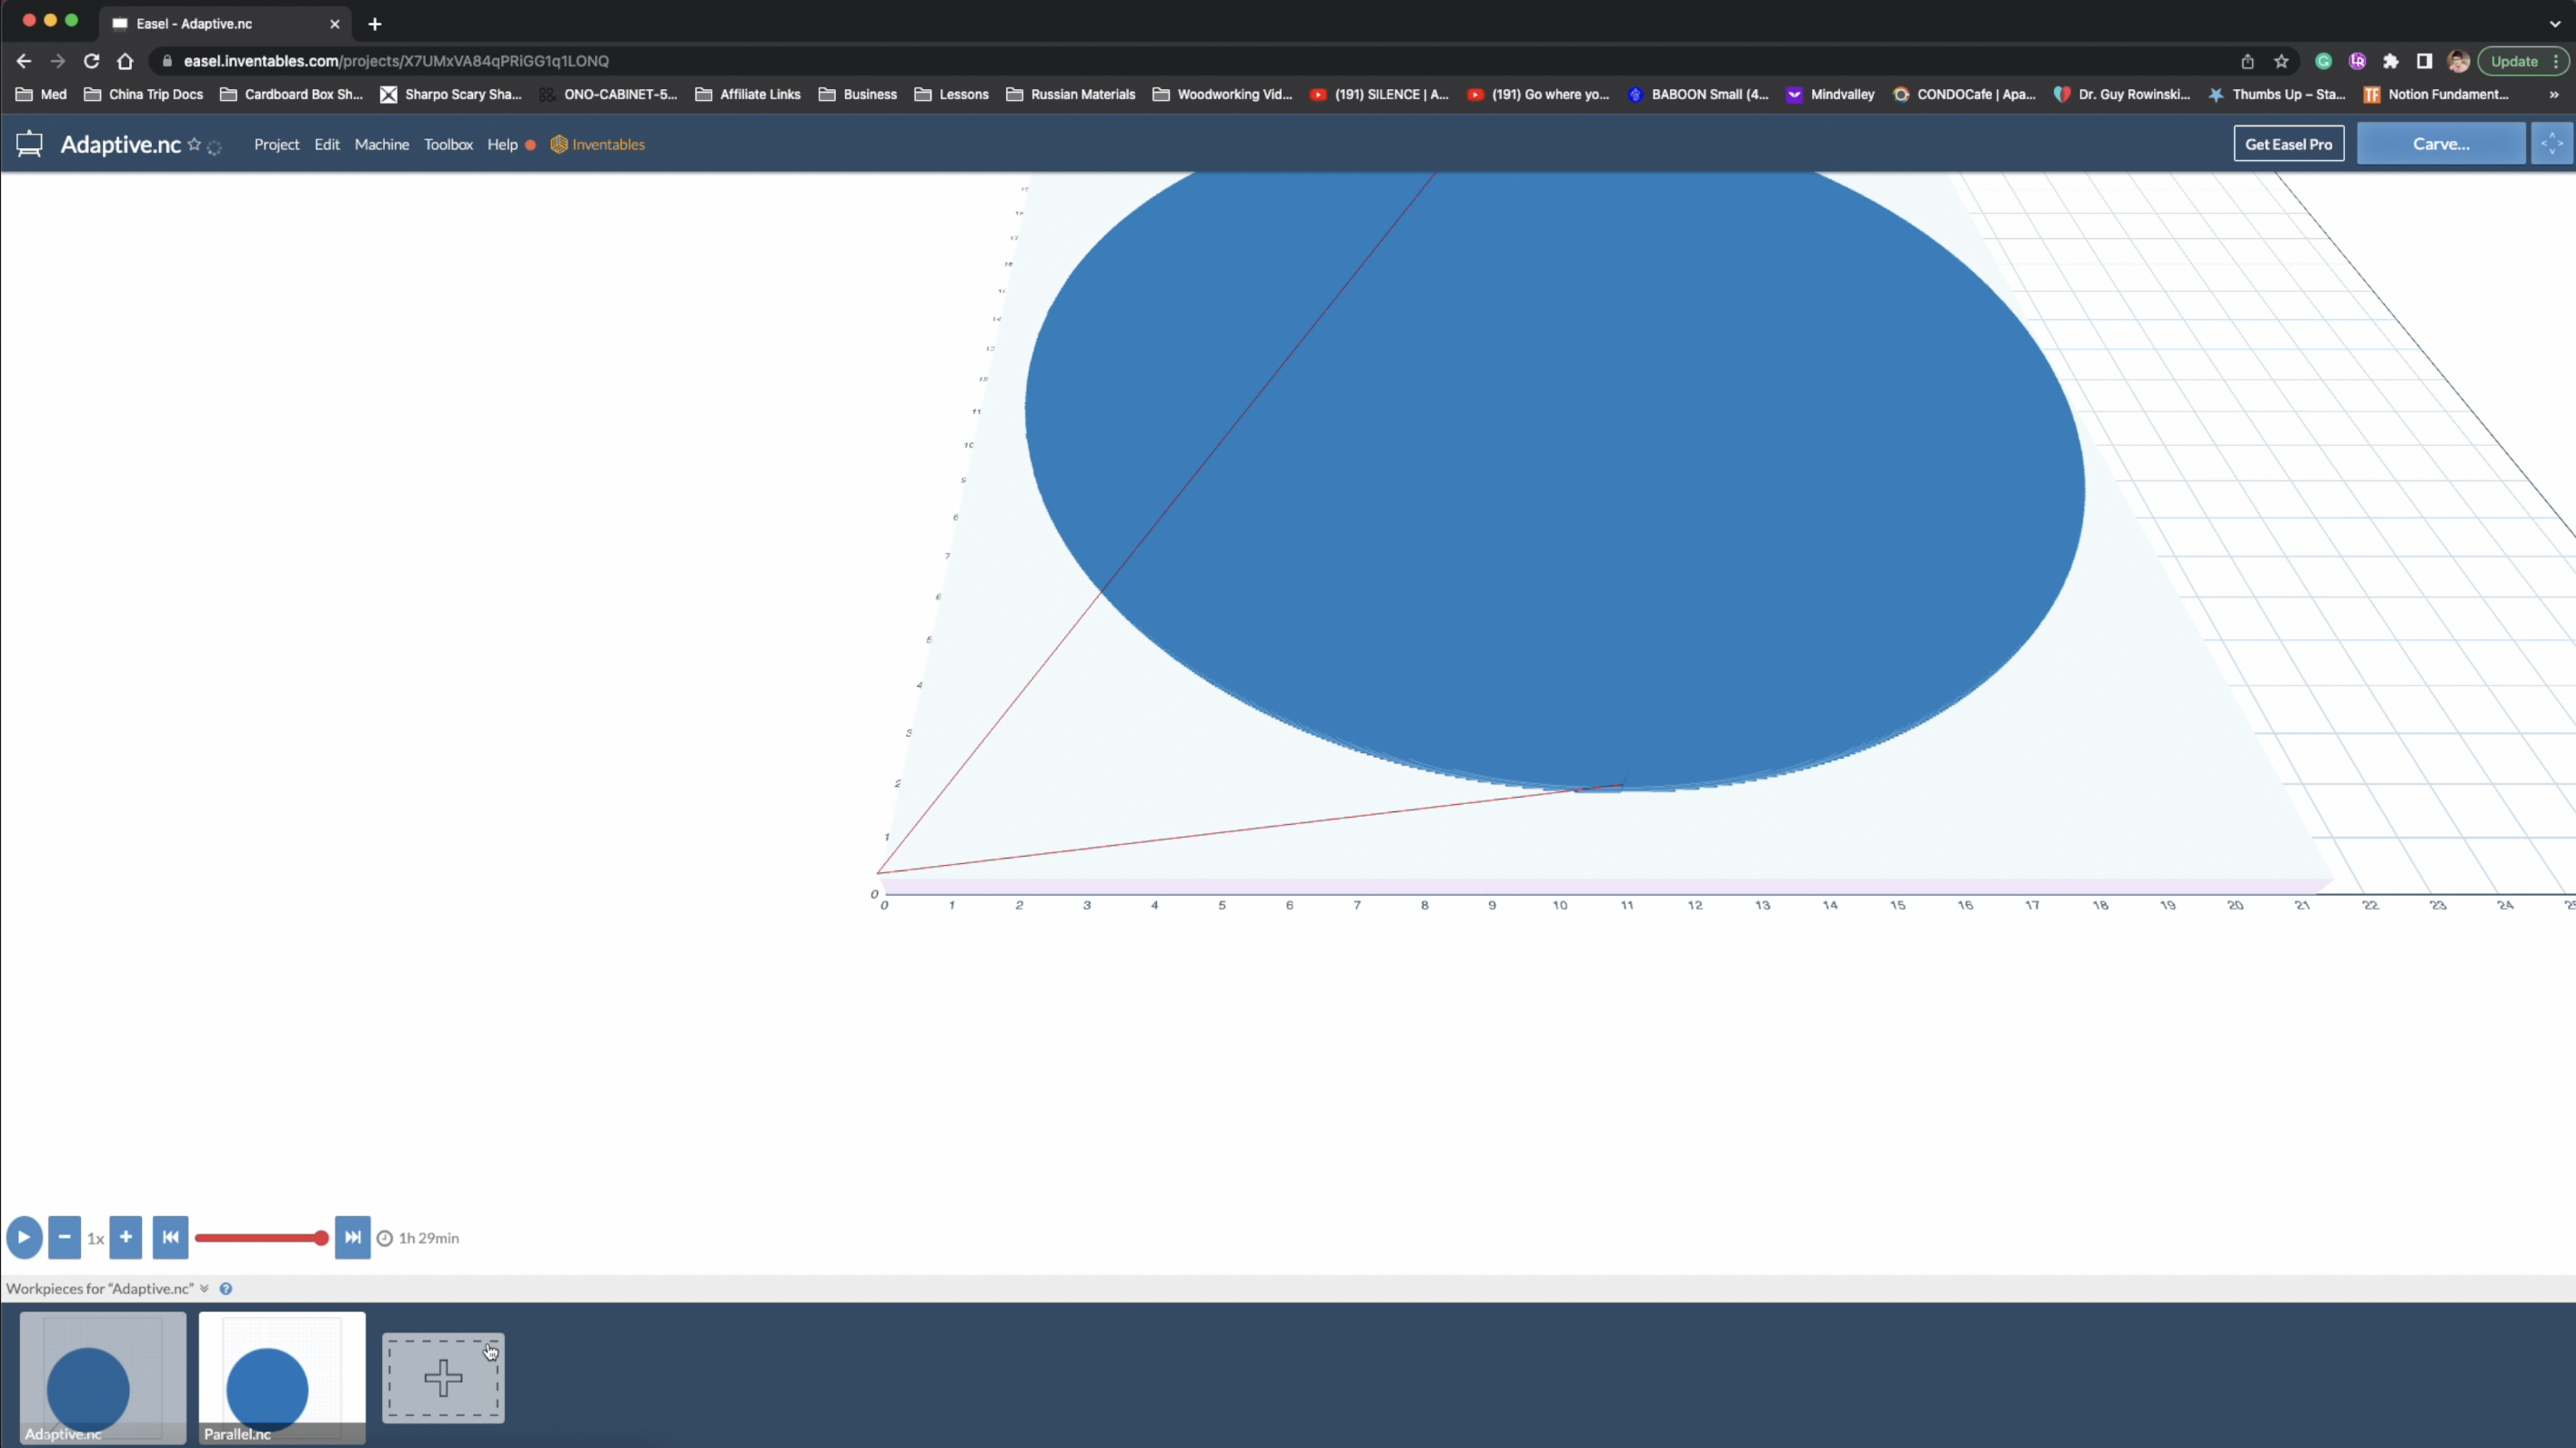Click the Carve button
This screenshot has height=1448, width=2576.
pyautogui.click(x=2440, y=144)
